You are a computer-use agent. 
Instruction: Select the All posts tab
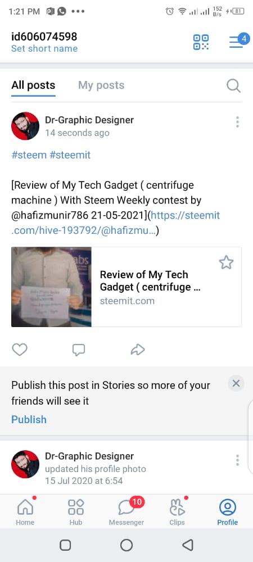(x=33, y=85)
